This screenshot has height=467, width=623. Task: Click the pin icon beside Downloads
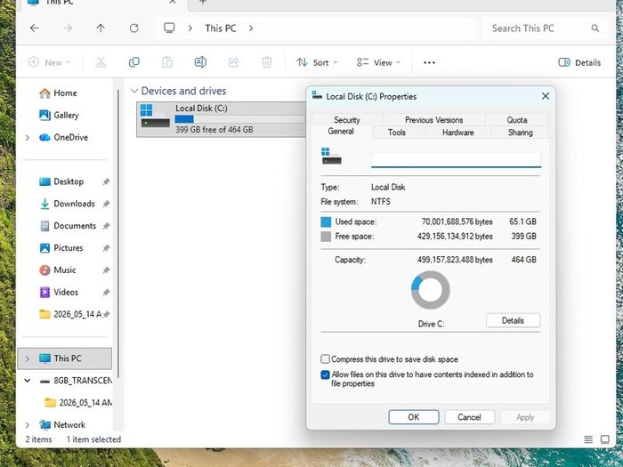[106, 204]
